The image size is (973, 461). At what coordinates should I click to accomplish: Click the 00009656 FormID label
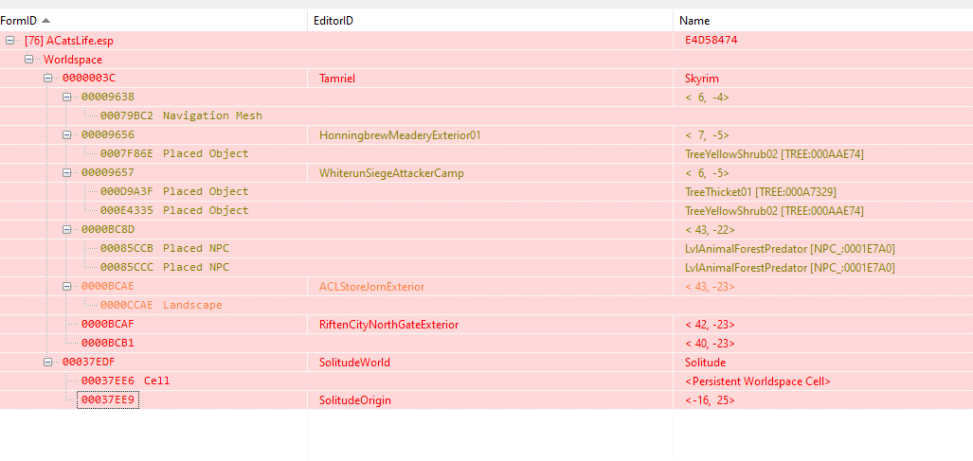[107, 135]
